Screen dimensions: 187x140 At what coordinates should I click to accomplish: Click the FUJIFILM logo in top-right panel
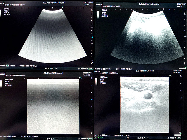point(99,5)
